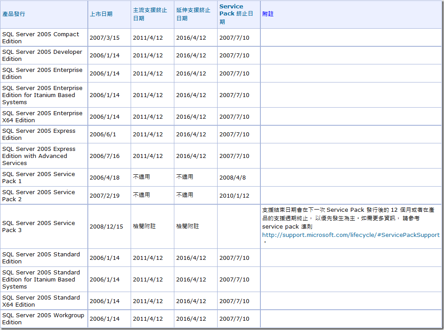This screenshot has width=444, height=330.
Task: Select the 主流支援終止日期 column header
Action: [150, 14]
